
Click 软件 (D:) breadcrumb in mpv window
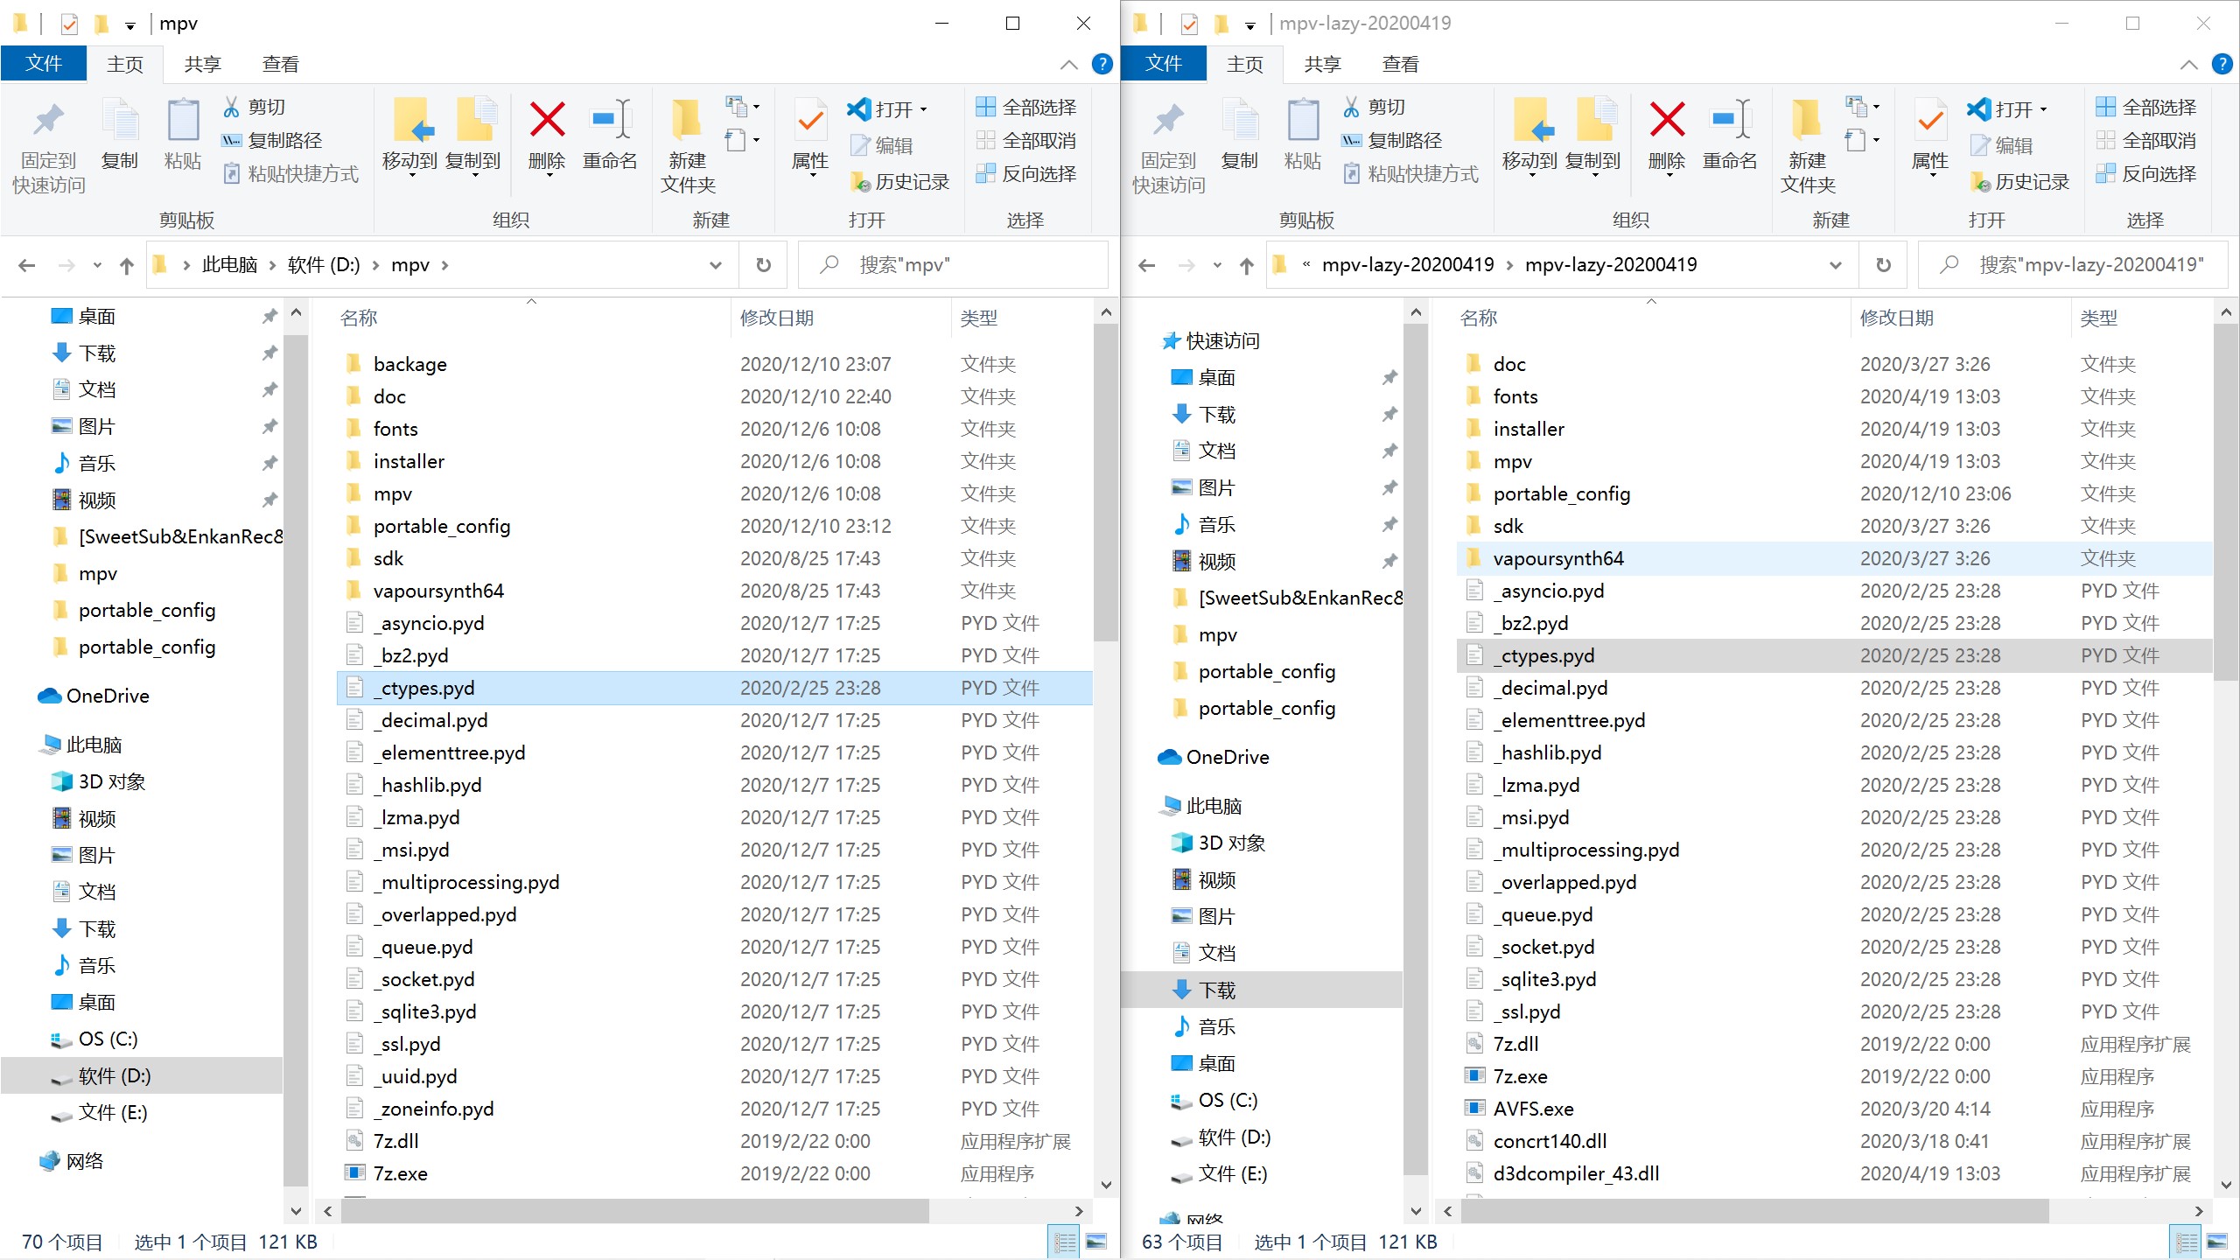[324, 265]
